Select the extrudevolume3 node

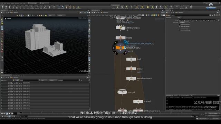[x=131, y=78]
